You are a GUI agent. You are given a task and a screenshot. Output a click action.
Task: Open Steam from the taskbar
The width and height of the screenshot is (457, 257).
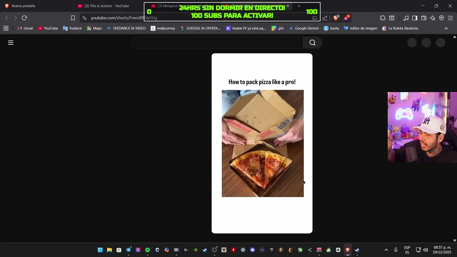(x=205, y=250)
